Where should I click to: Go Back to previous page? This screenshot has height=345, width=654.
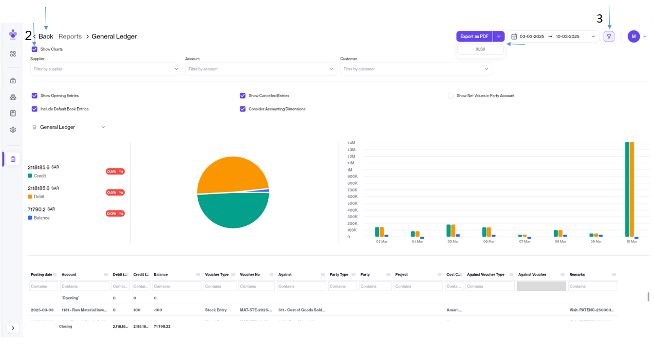tap(45, 36)
